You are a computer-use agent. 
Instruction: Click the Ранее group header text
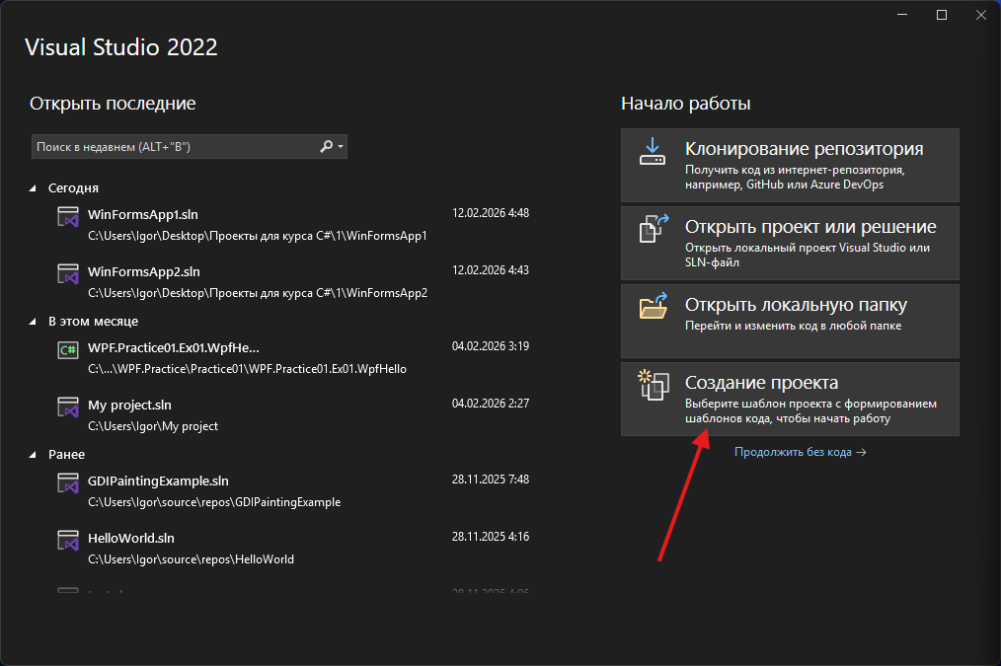click(66, 455)
